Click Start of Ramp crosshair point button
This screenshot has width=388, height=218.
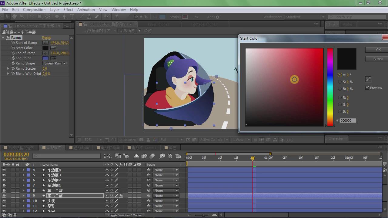point(45,43)
